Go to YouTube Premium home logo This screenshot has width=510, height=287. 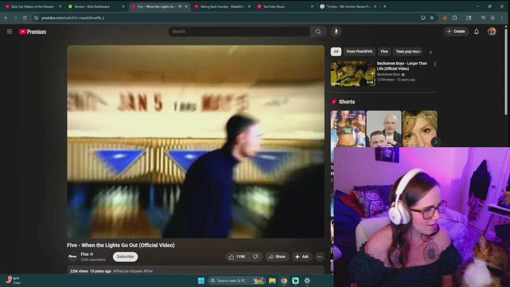(x=32, y=31)
